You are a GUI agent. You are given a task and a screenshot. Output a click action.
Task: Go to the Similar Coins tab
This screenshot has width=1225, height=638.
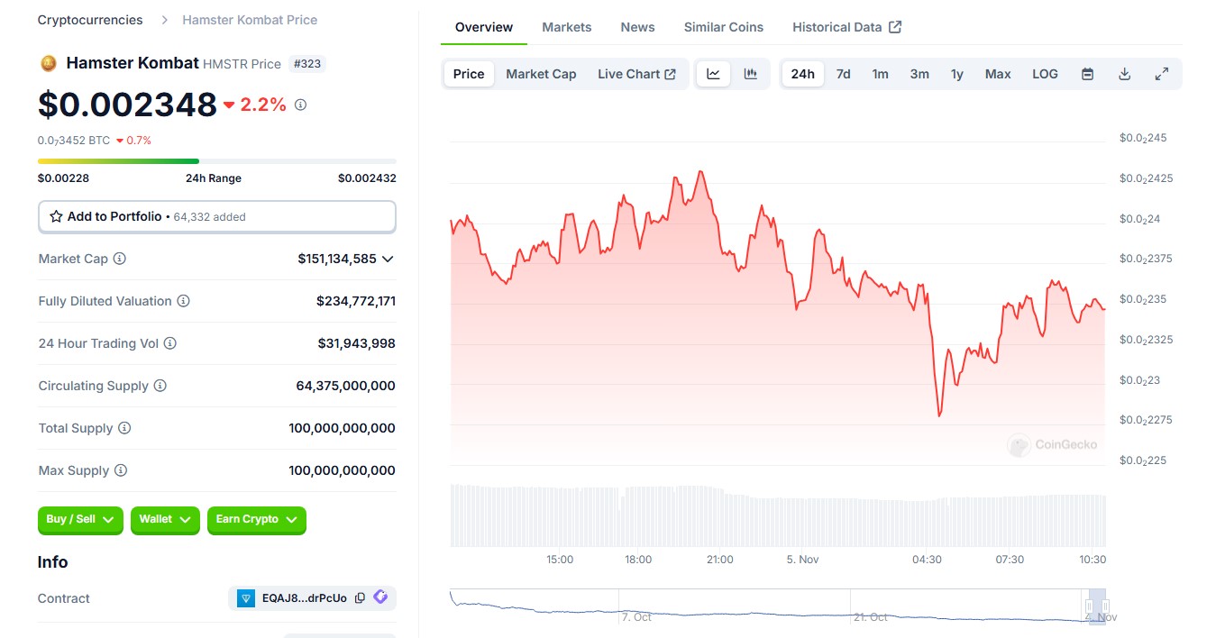pyautogui.click(x=723, y=27)
